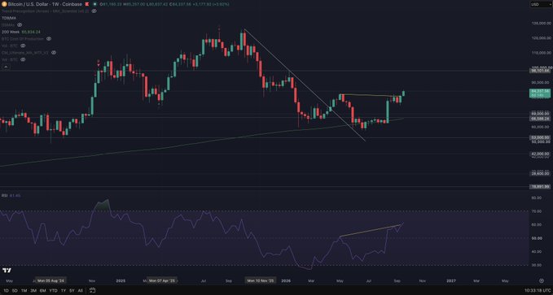The width and height of the screenshot is (553, 295).
Task: Set time range to 3M
Action: [x=33, y=290]
